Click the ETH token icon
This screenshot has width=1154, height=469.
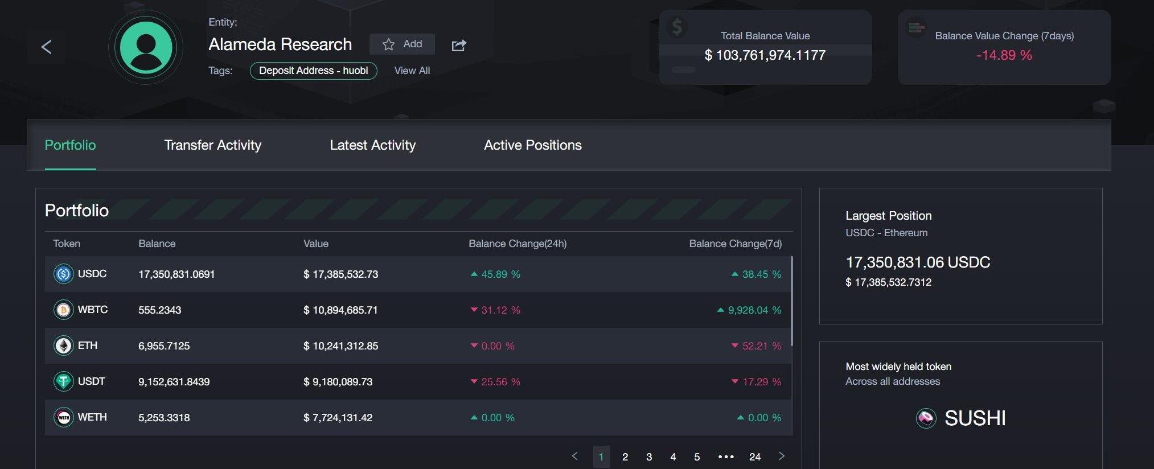coord(63,345)
